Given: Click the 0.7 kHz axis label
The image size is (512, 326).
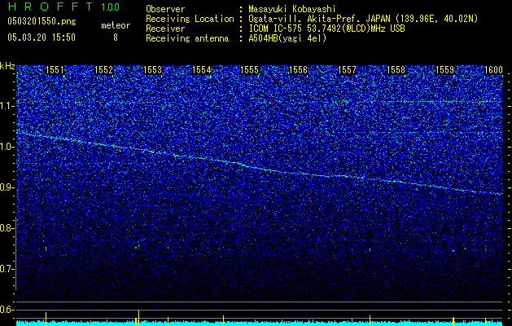Looking at the screenshot, I should (x=7, y=269).
